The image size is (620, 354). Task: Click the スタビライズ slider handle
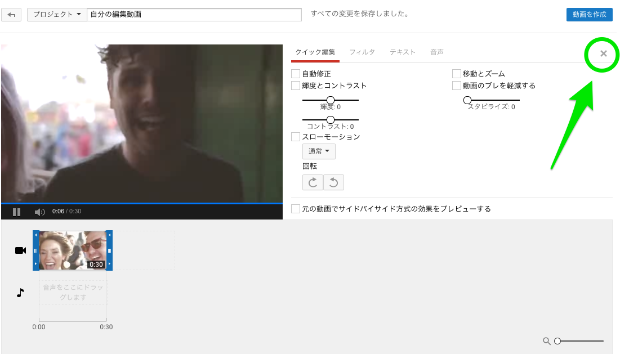(x=467, y=100)
